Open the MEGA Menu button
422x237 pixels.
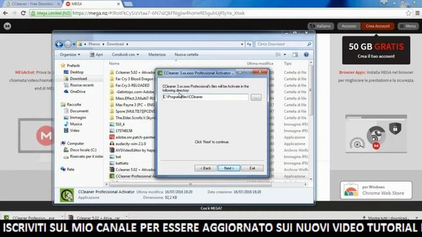(x=408, y=26)
